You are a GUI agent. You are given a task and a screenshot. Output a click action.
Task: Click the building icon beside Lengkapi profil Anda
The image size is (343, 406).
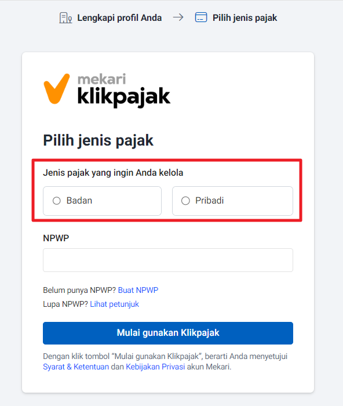[x=65, y=17]
